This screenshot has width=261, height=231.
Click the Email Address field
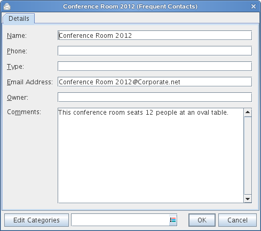pyautogui.click(x=155, y=82)
